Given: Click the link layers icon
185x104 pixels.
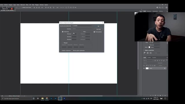Looking at the screenshot, I should [151, 95].
